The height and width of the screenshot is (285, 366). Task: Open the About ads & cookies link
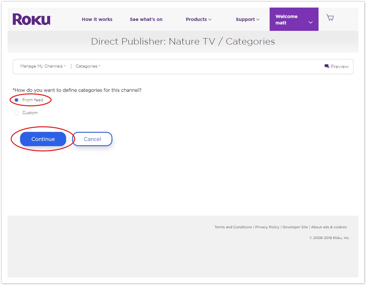click(329, 227)
